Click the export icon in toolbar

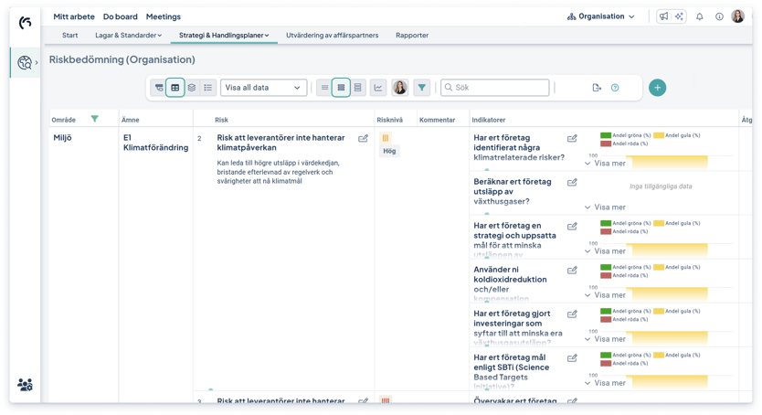click(x=597, y=88)
